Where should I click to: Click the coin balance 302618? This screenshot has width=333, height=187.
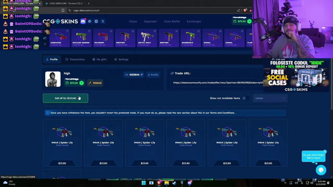tap(95, 83)
